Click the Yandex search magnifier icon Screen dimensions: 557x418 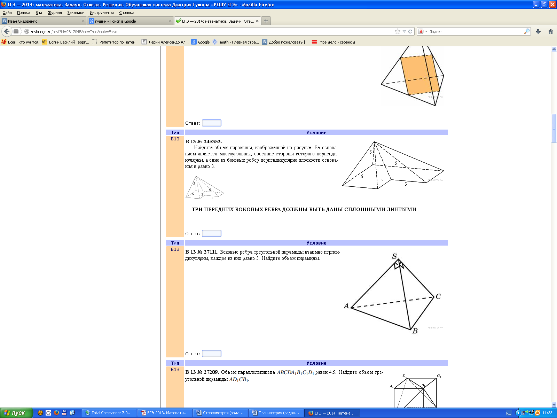[527, 31]
